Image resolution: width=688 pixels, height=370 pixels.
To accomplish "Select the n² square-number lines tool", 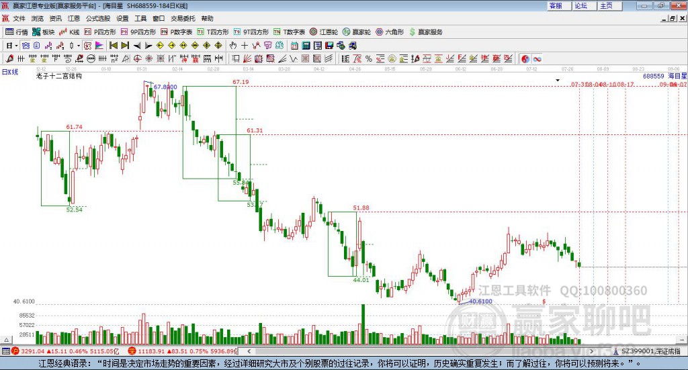I will [114, 58].
